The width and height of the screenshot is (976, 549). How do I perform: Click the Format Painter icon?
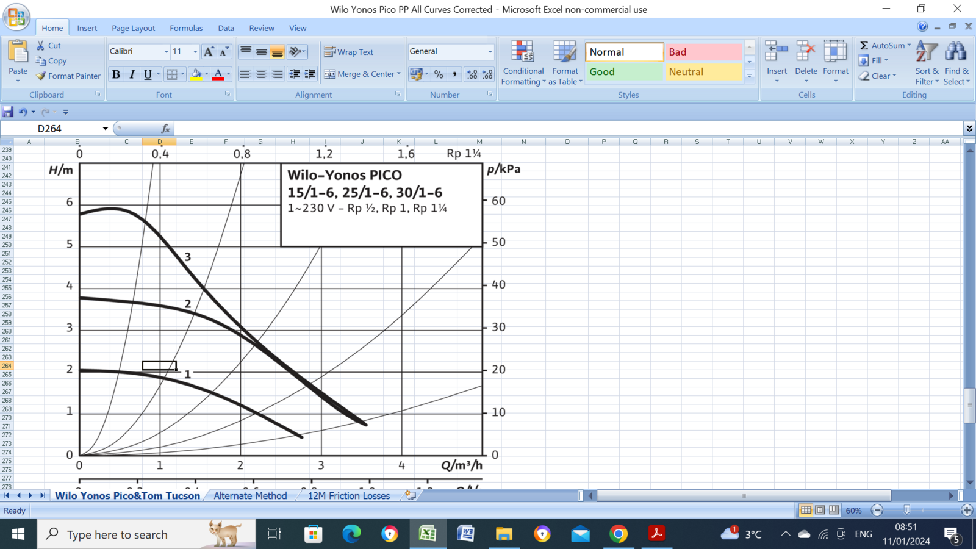click(x=41, y=76)
